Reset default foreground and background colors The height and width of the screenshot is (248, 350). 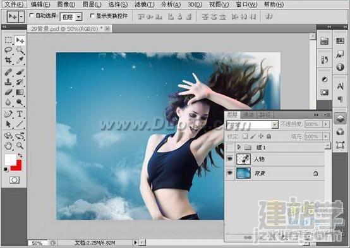point(6,170)
